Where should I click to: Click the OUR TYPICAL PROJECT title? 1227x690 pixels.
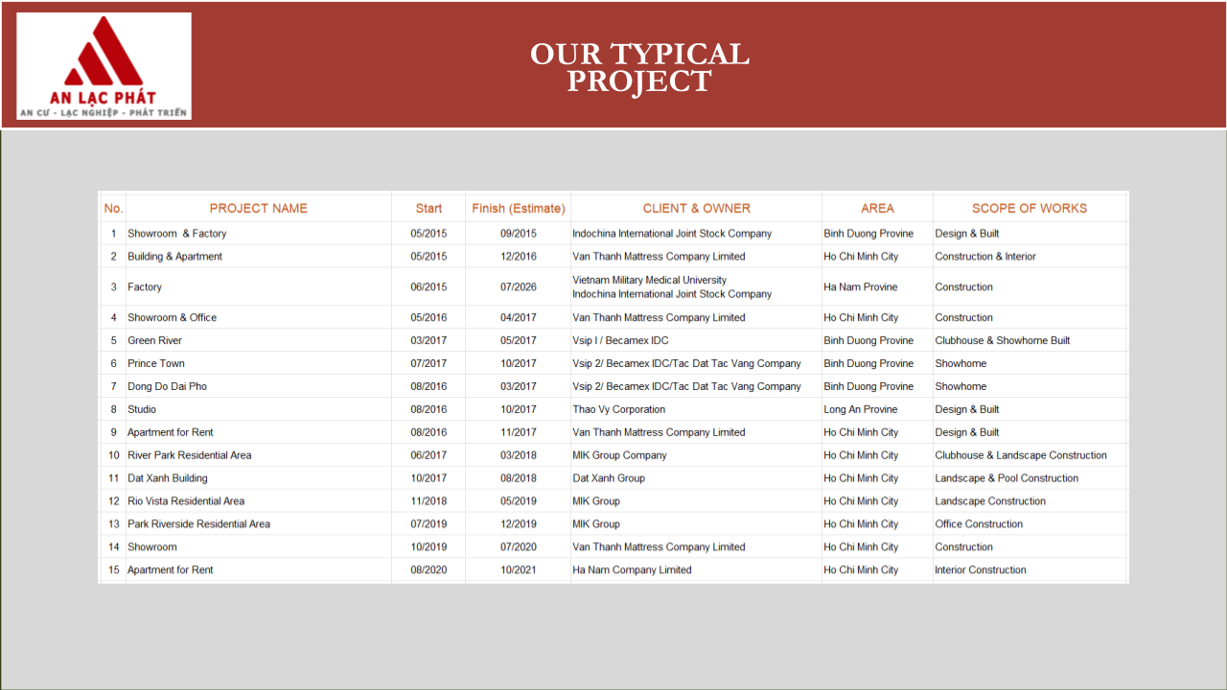click(639, 67)
